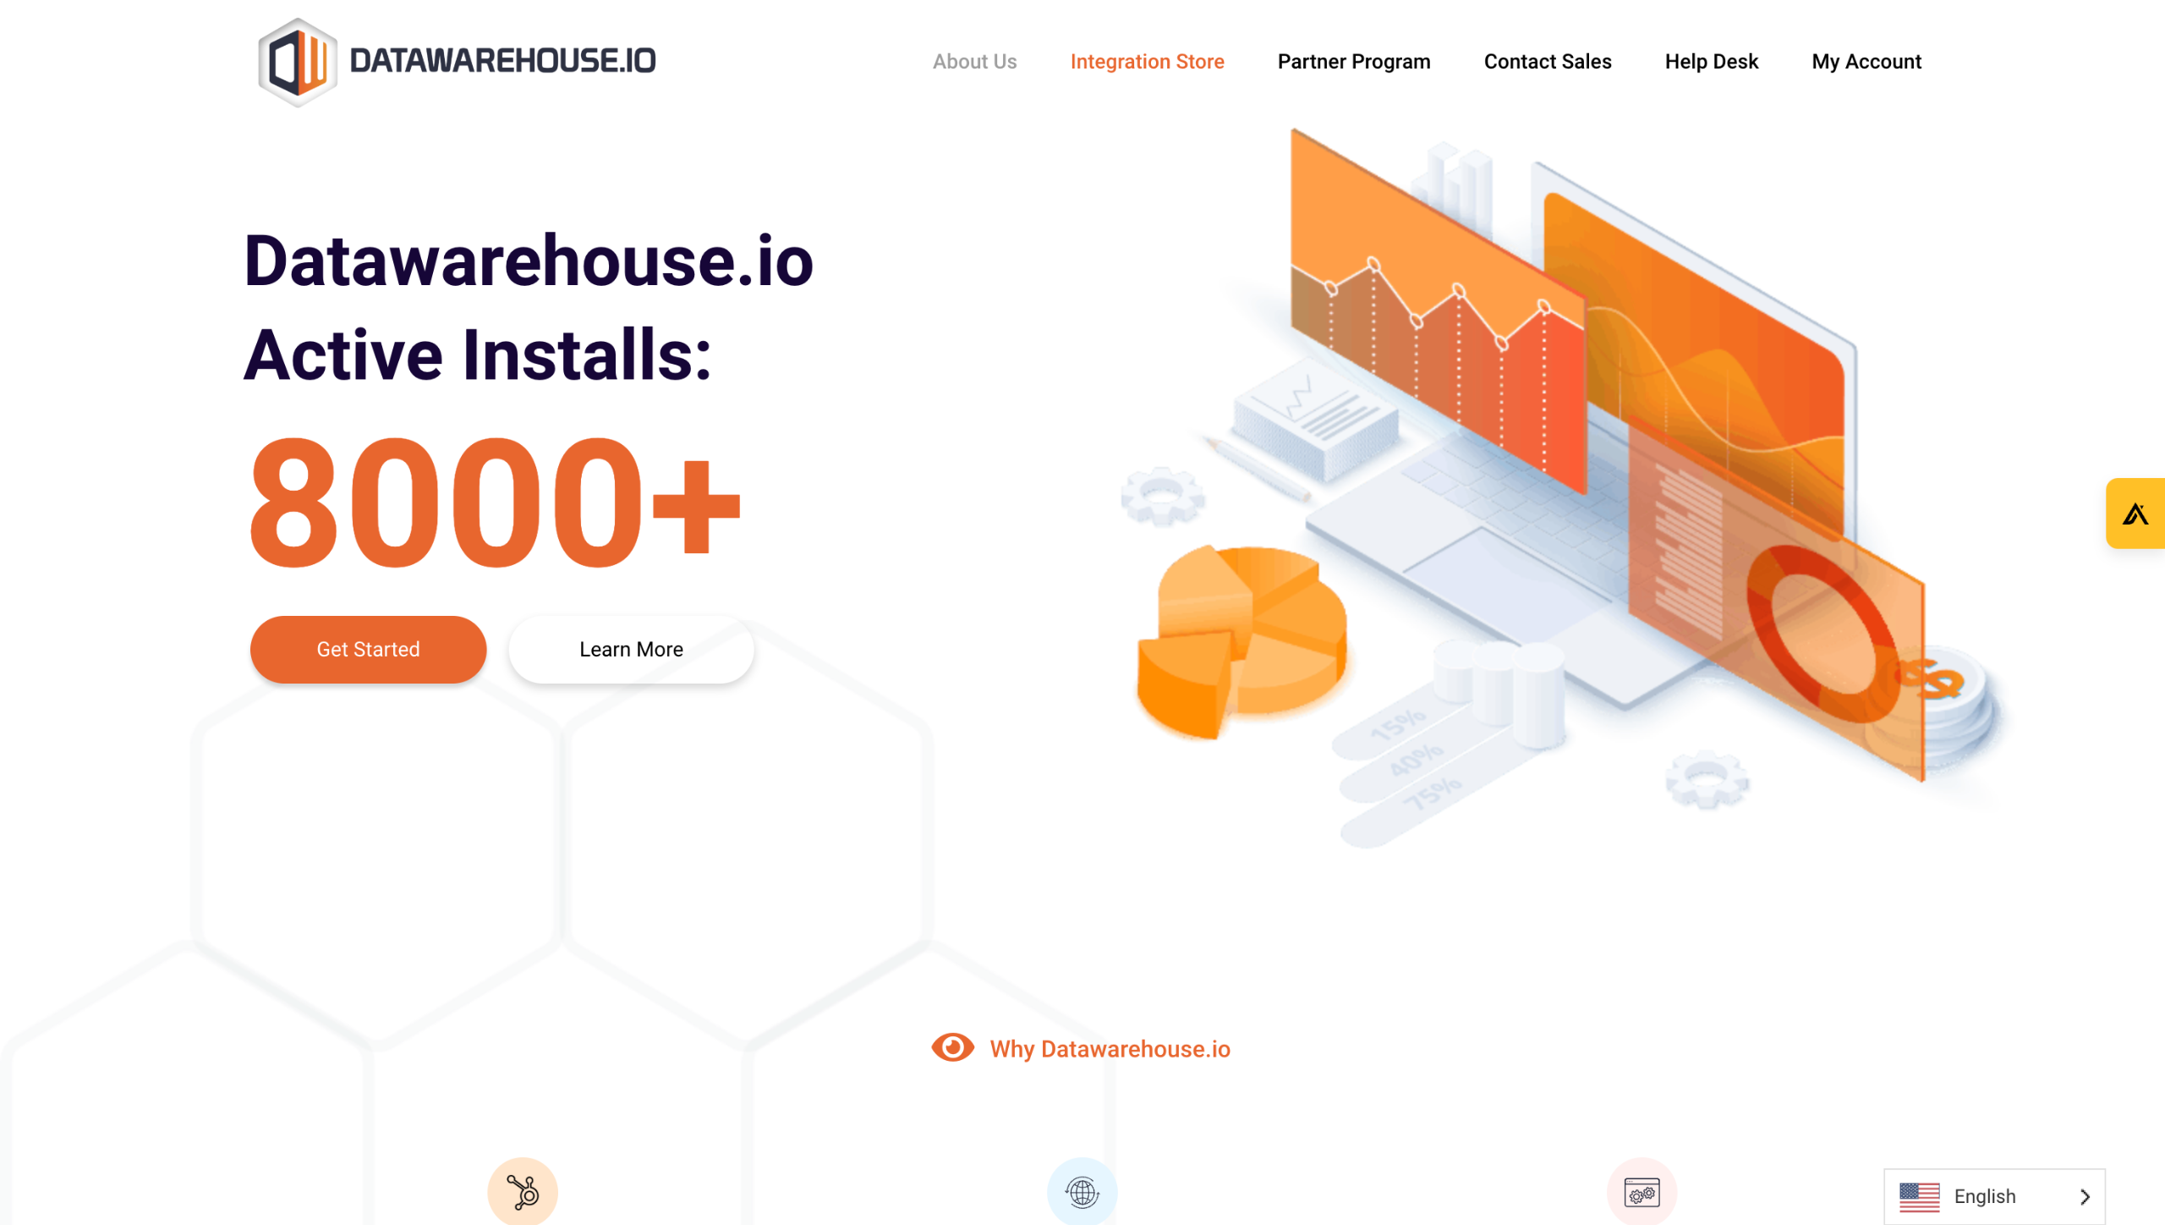Click the yellow side tab widget icon
Viewport: 2165px width, 1225px height.
pyautogui.click(x=2135, y=514)
